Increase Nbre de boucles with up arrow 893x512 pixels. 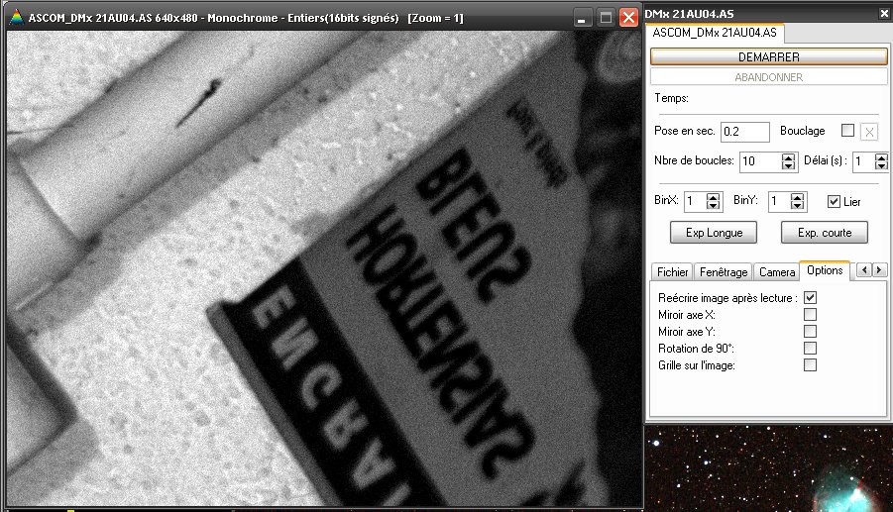[788, 156]
